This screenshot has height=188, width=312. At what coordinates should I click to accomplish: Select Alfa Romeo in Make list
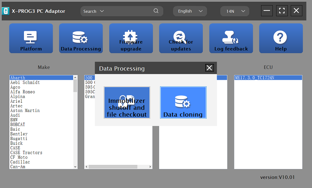point(23,92)
